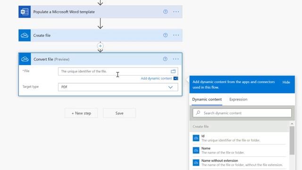Switch to the Expression tab
The height and width of the screenshot is (170, 302).
click(238, 100)
